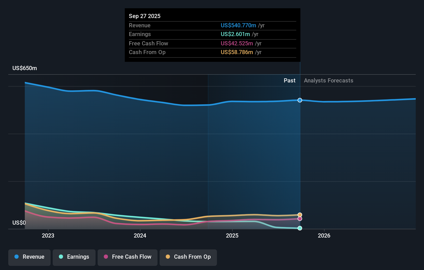Click the Past label
Viewport: 424px width, 270px height.
289,80
